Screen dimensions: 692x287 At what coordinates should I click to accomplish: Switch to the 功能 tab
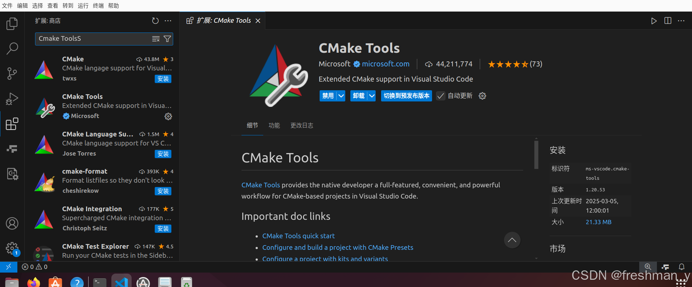[x=274, y=125]
